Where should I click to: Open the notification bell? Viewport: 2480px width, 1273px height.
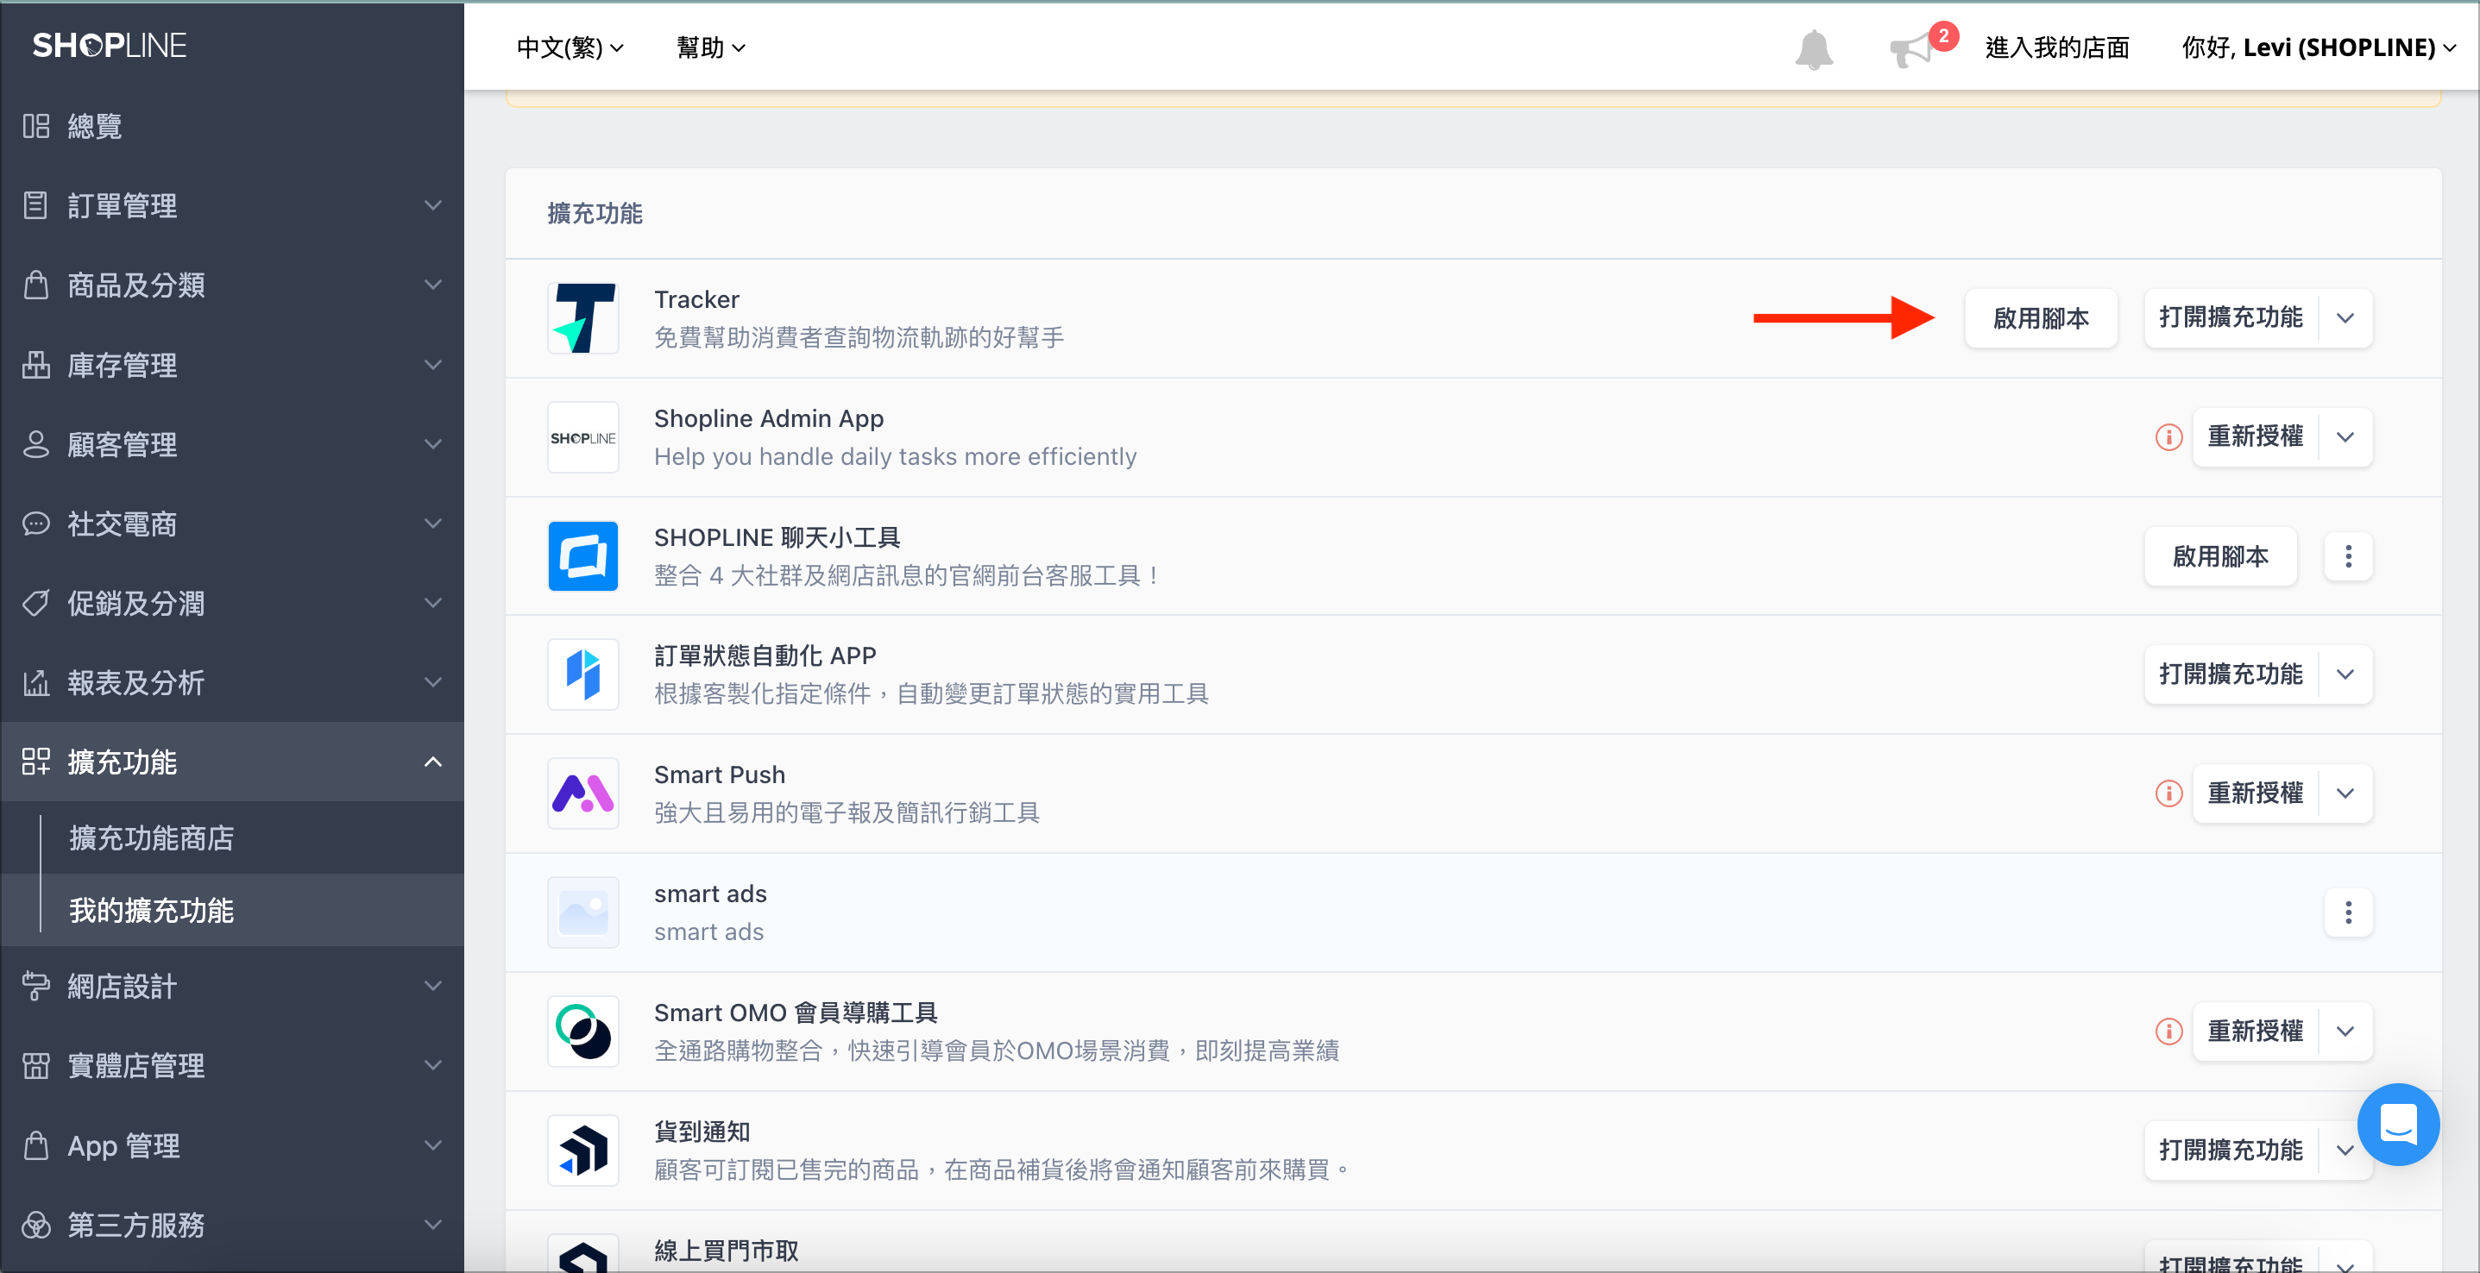tap(1814, 48)
